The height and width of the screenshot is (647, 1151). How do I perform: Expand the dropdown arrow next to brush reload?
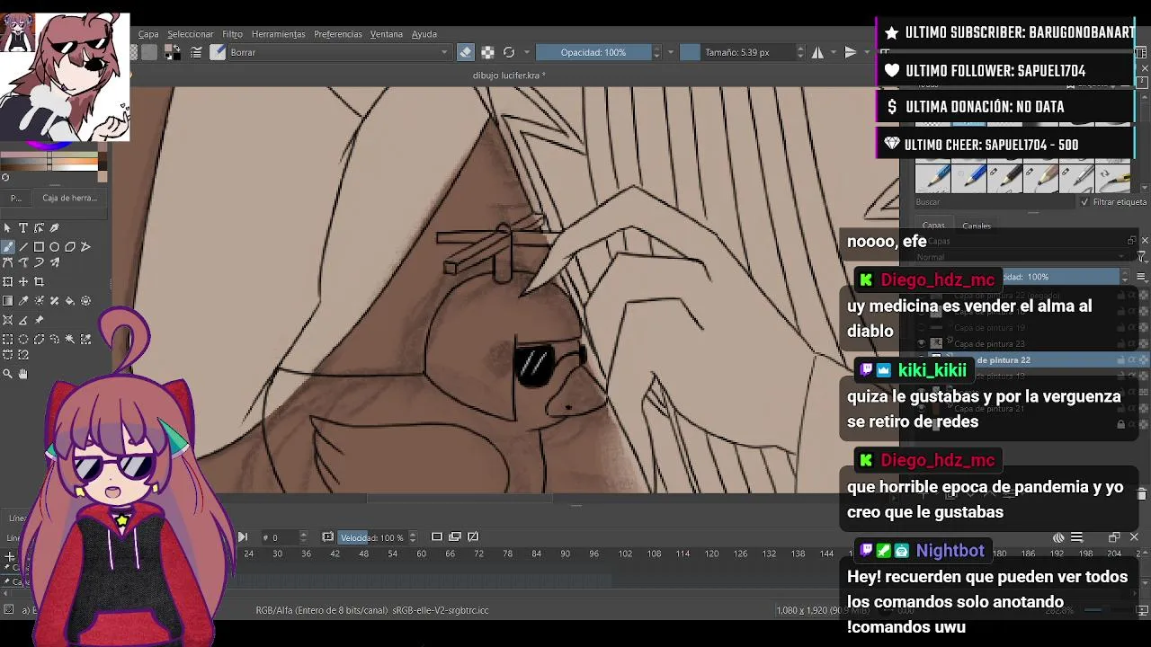click(x=527, y=52)
